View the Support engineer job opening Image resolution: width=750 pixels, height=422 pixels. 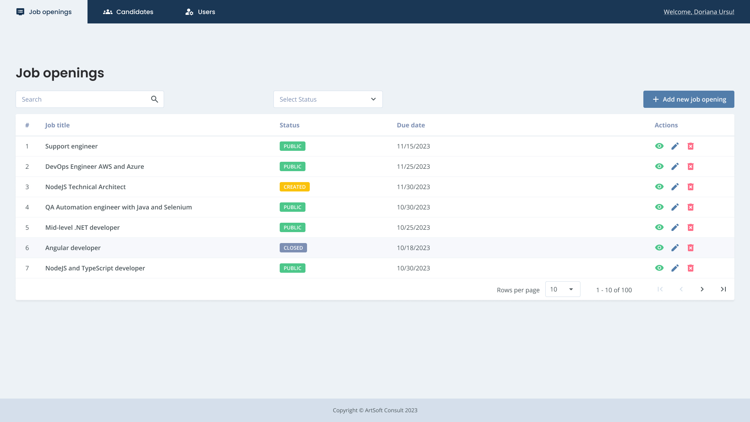pyautogui.click(x=659, y=146)
